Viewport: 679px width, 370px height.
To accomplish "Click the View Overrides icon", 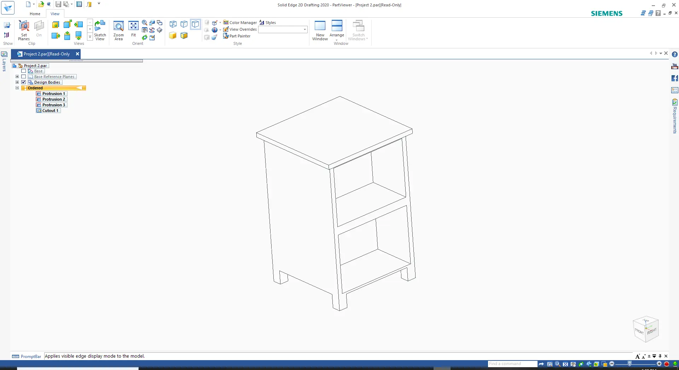I will coord(226,29).
